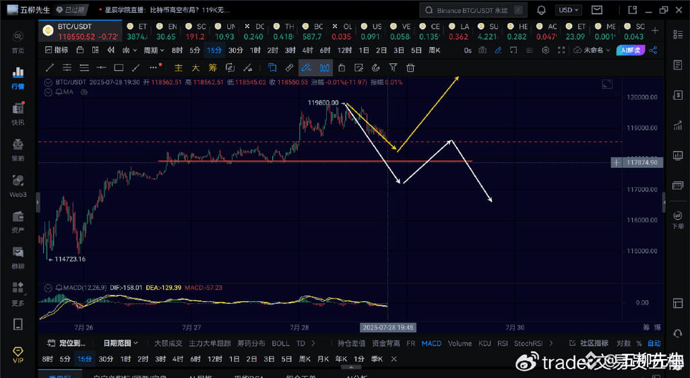Open the 行情 market section in sidebar
Screen dimensions: 690x378
pyautogui.click(x=18, y=78)
